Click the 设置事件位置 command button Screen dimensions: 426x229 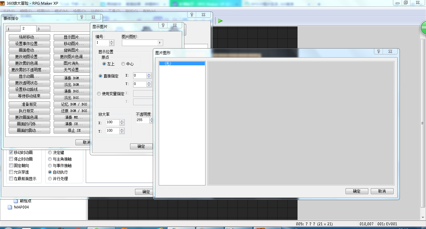tap(29, 44)
